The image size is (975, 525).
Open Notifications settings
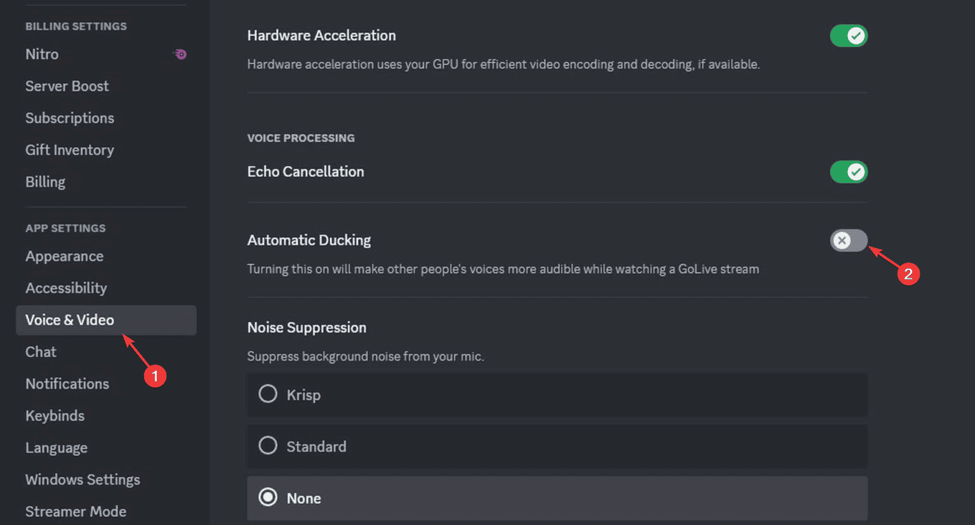[67, 384]
